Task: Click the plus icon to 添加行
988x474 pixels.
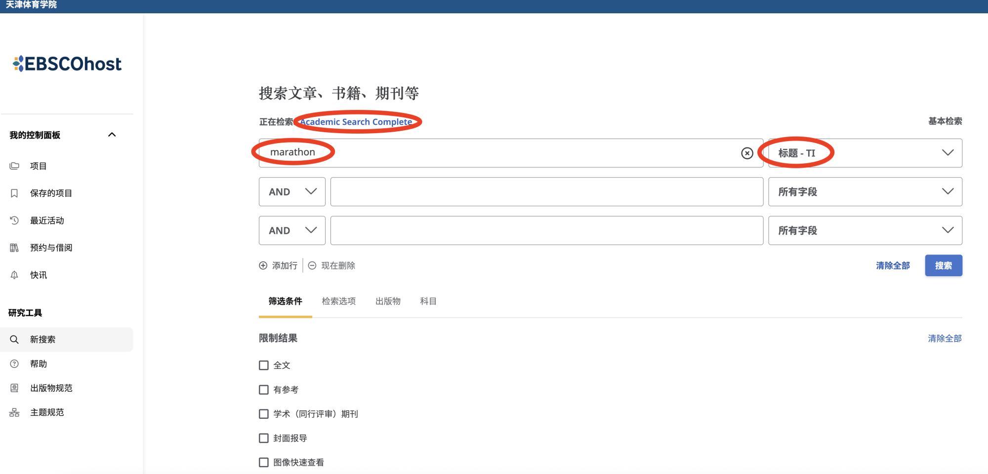Action: [263, 266]
